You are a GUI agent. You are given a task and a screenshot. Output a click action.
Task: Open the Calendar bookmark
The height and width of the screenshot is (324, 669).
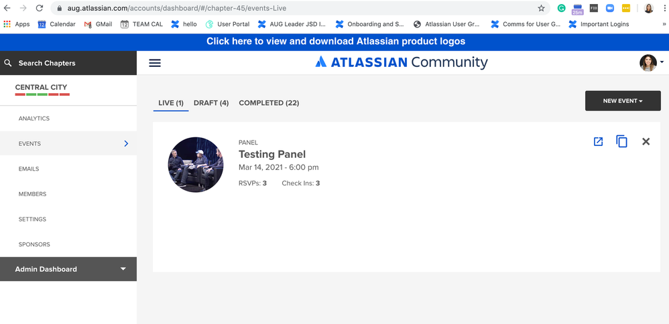click(57, 24)
